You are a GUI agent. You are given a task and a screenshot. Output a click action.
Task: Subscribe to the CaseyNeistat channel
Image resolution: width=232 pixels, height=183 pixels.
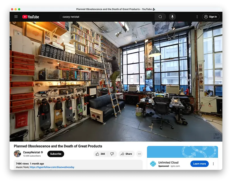56,154
